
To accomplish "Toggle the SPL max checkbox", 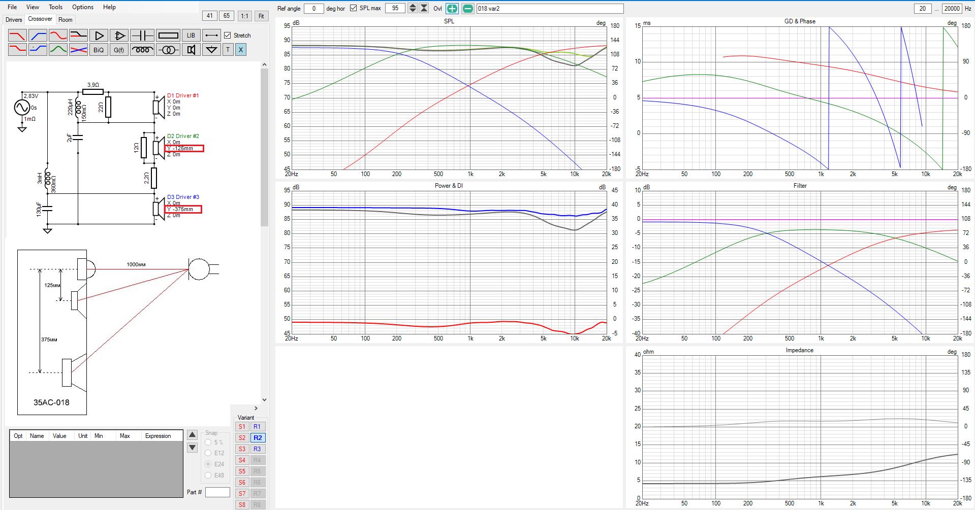I will tap(354, 8).
